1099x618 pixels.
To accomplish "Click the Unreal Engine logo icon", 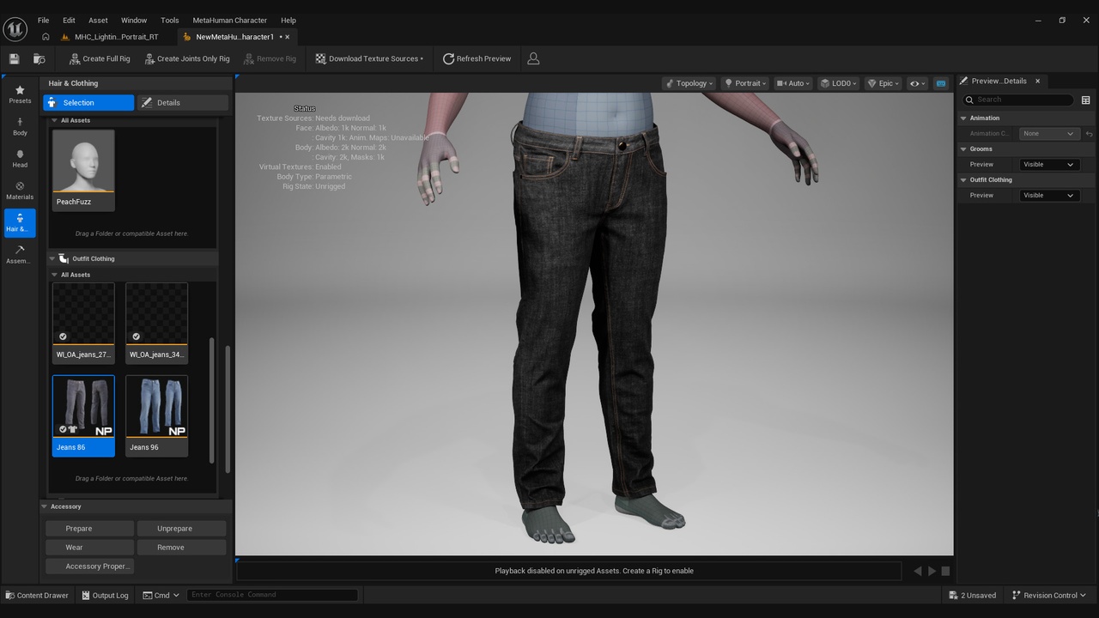I will tap(15, 28).
